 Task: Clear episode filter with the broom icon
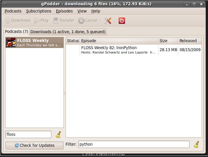click(x=196, y=144)
